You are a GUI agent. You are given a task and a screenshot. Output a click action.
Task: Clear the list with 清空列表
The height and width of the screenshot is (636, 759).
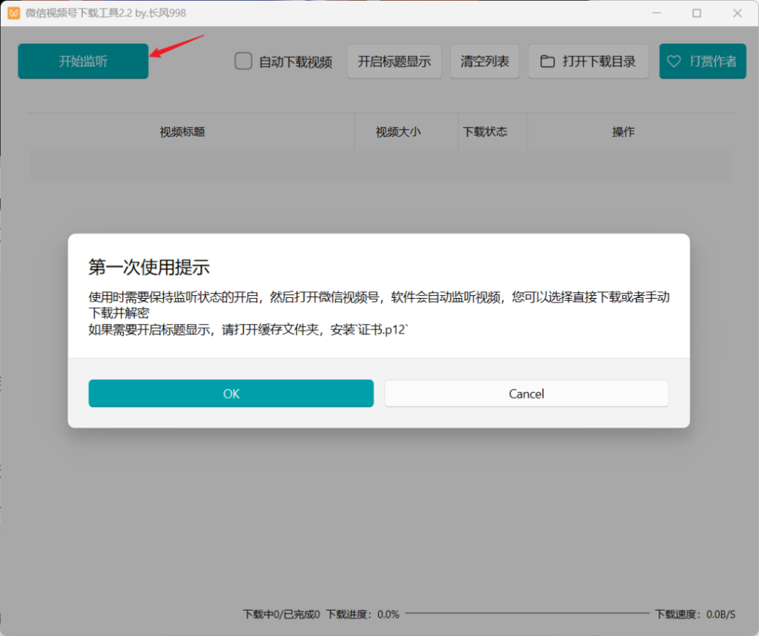(x=485, y=62)
